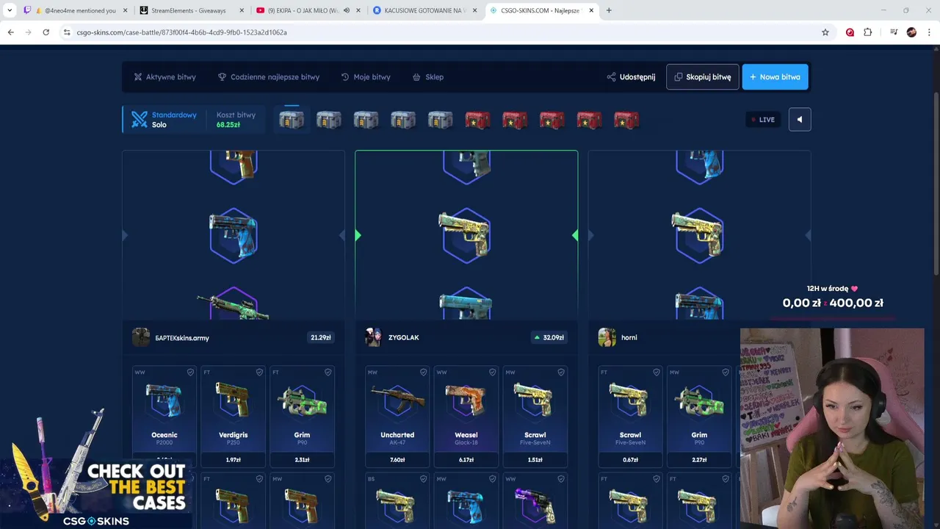Open the tab search dropdown arrow

10,10
